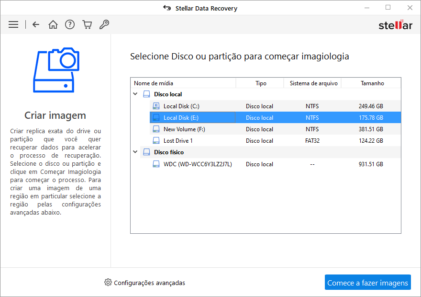Click the Lost Drive 1 drive icon
421x297 pixels.
click(156, 140)
